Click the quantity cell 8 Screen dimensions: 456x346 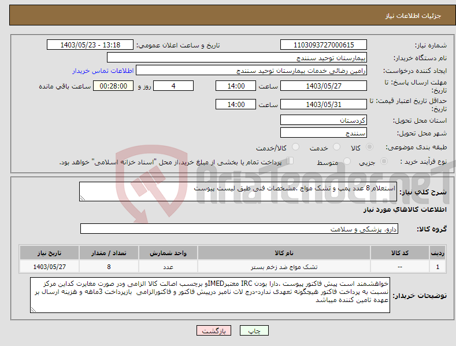[x=109, y=267]
